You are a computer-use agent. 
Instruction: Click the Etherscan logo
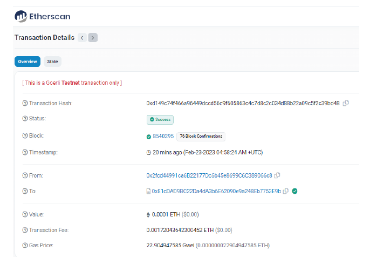[x=42, y=16]
